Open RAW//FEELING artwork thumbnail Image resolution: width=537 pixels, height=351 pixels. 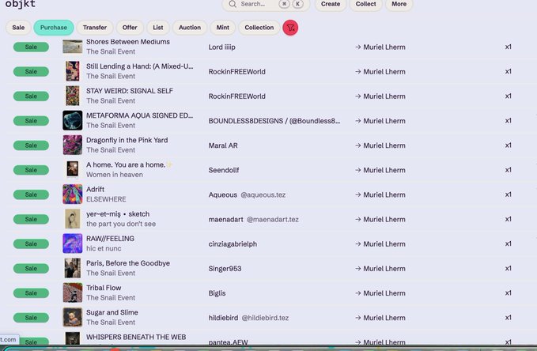[73, 243]
